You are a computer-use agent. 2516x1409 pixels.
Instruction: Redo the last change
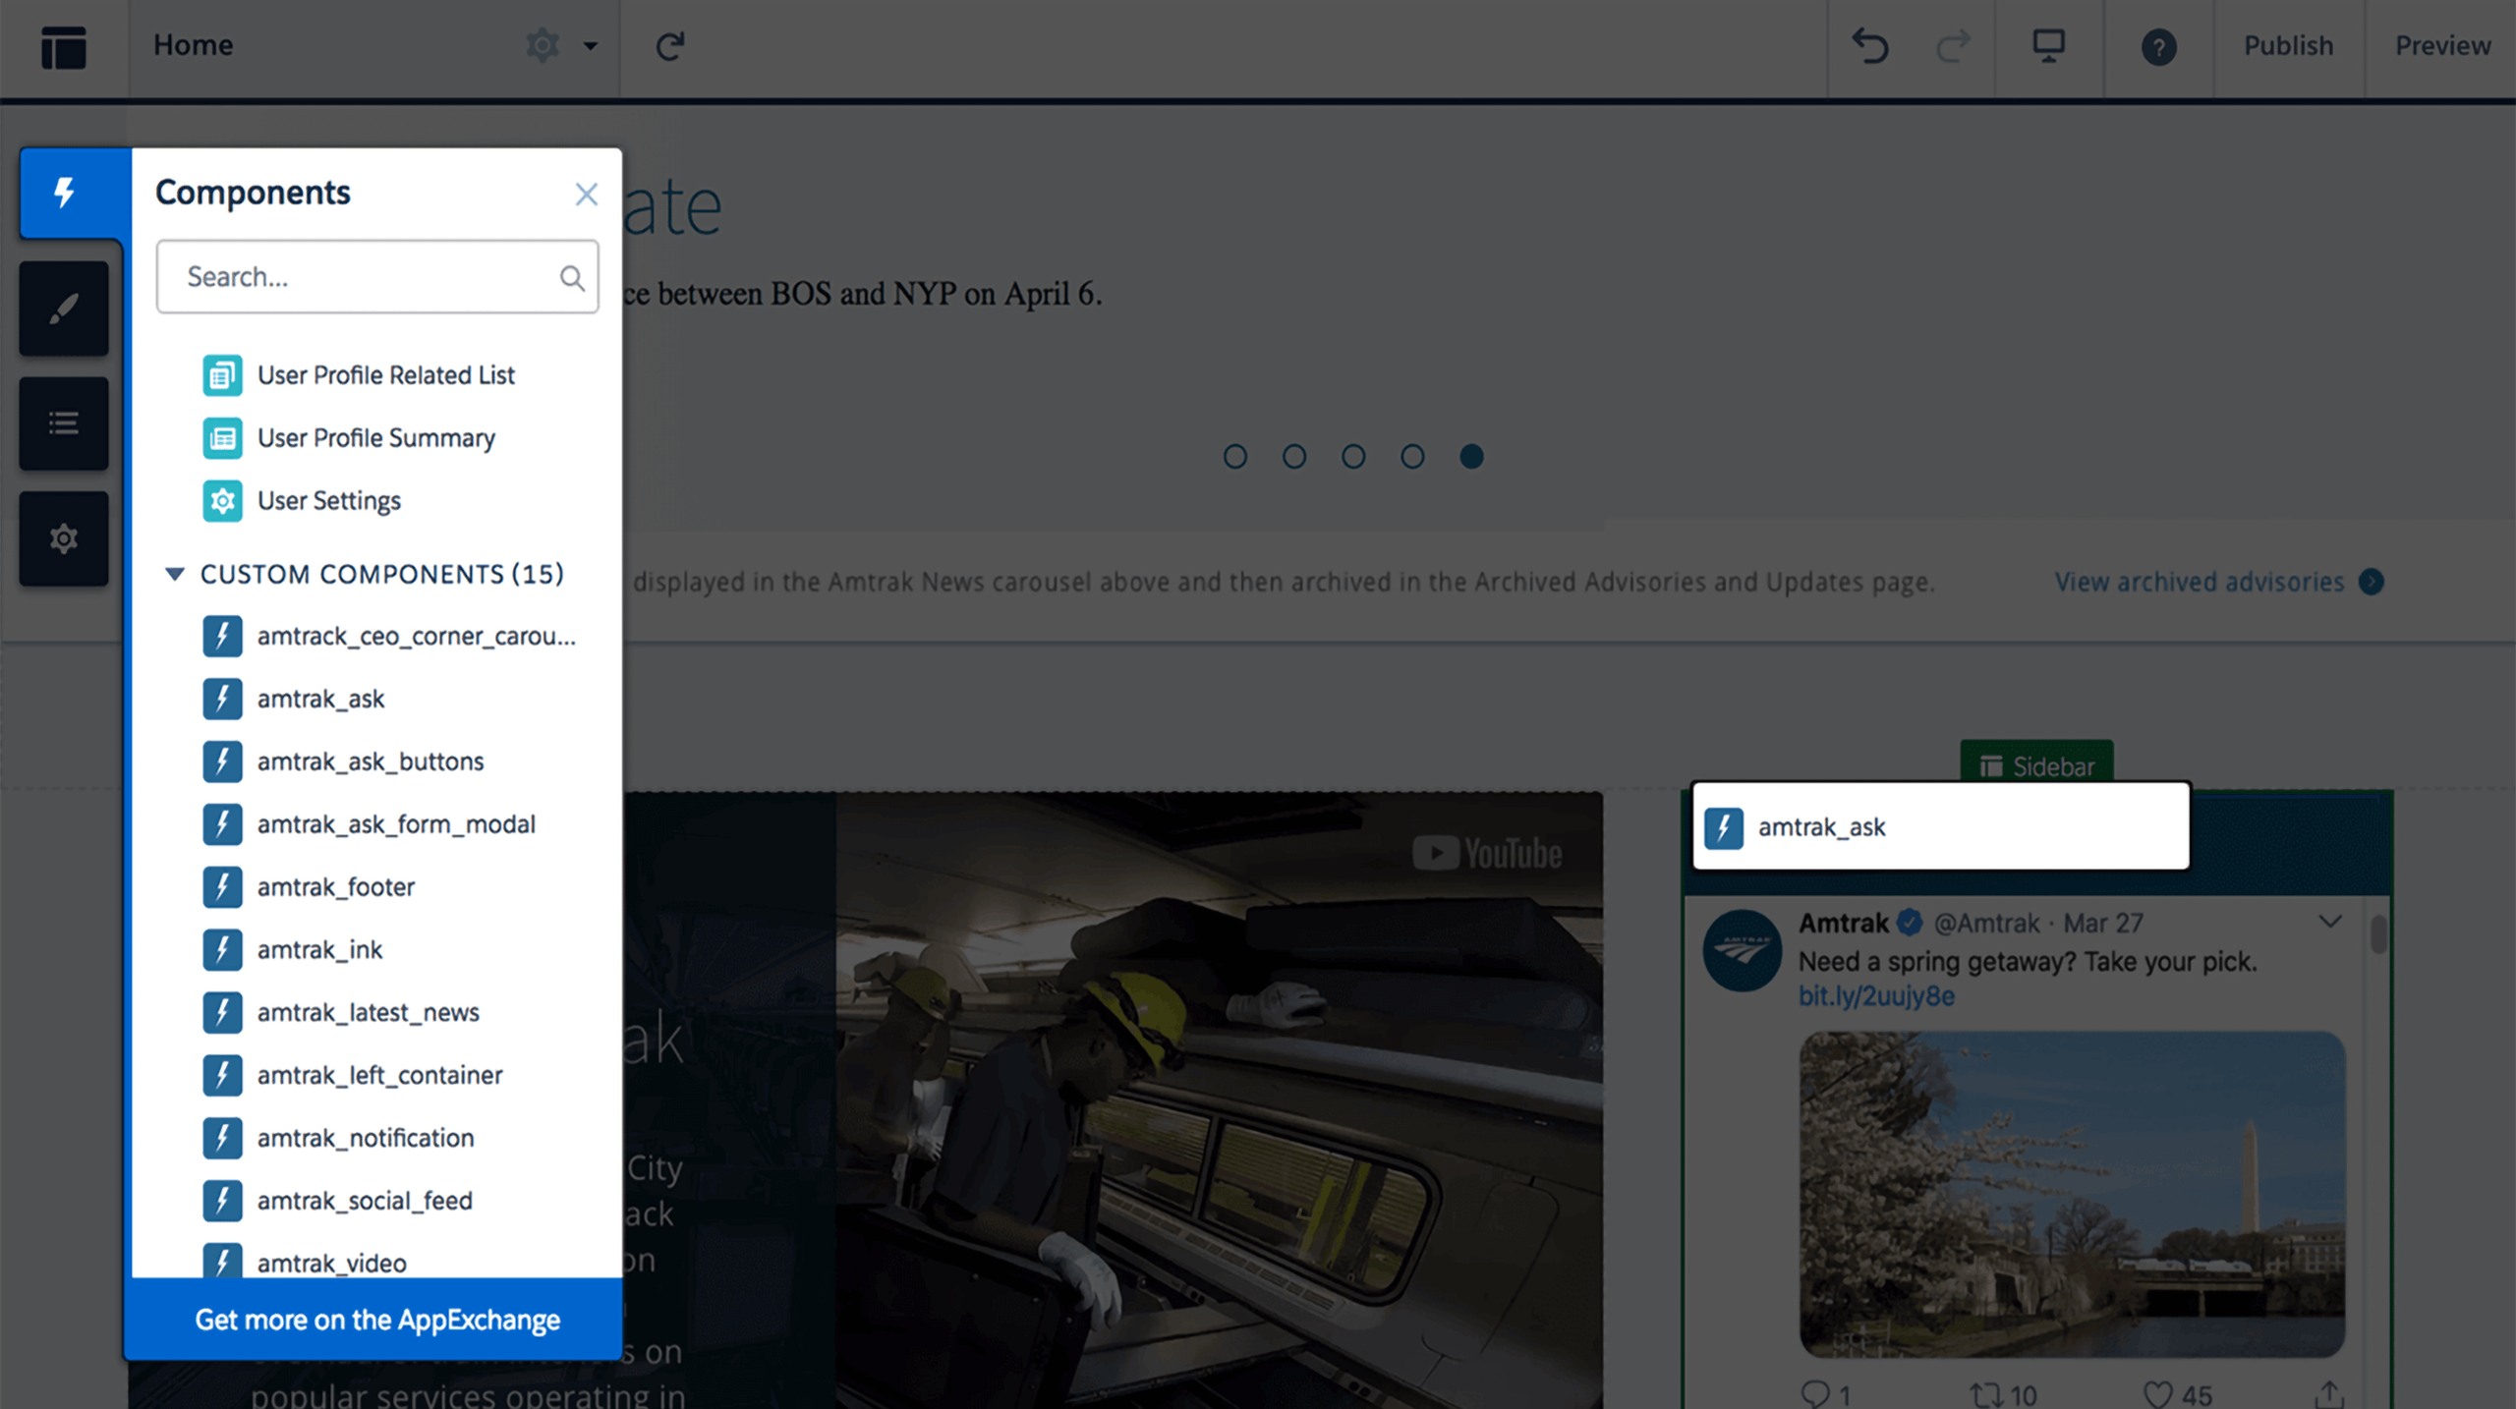(x=1953, y=46)
